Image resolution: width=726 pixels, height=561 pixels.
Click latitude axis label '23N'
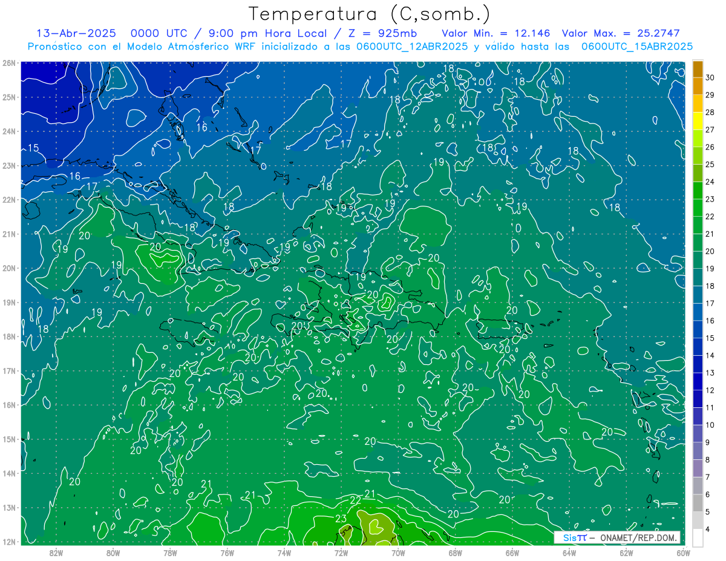[x=9, y=165]
